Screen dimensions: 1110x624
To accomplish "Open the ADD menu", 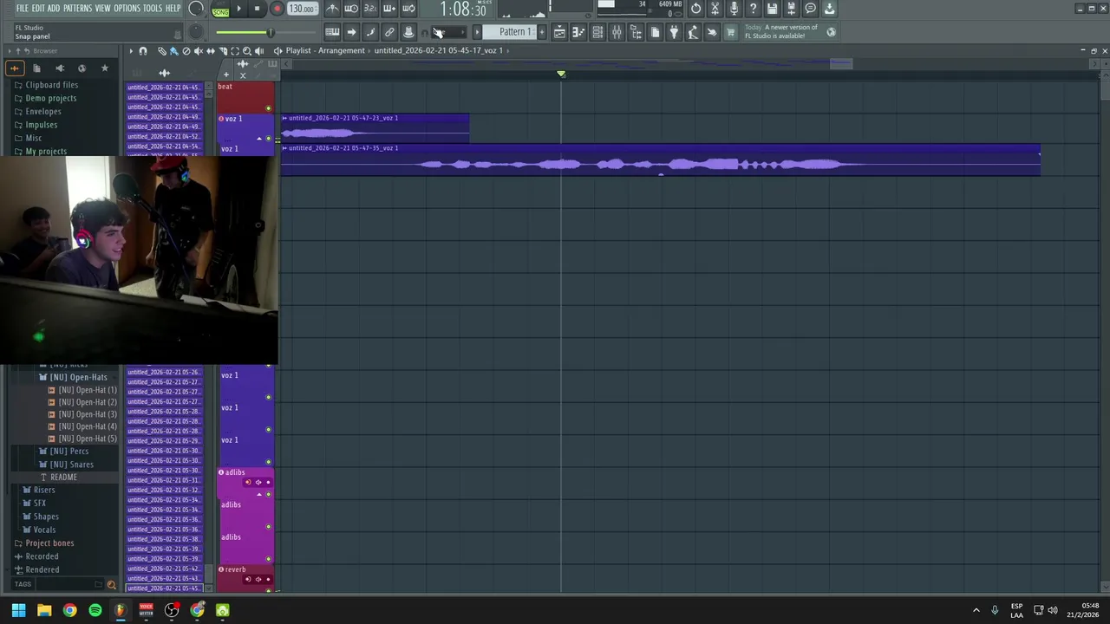I will pyautogui.click(x=54, y=9).
